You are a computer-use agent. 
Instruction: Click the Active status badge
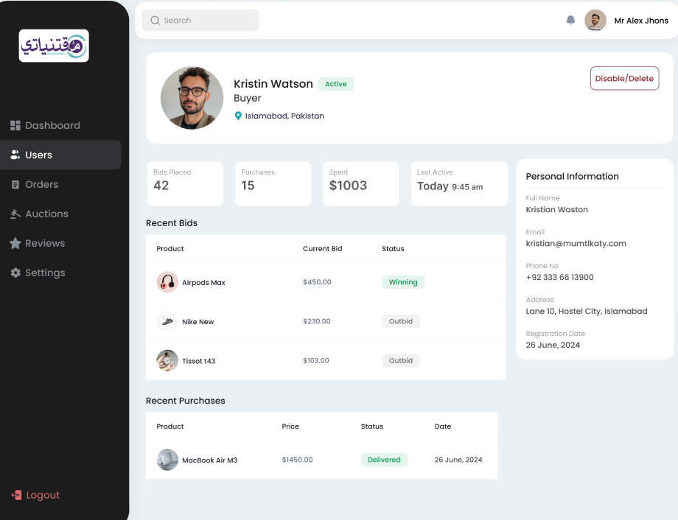pos(335,84)
